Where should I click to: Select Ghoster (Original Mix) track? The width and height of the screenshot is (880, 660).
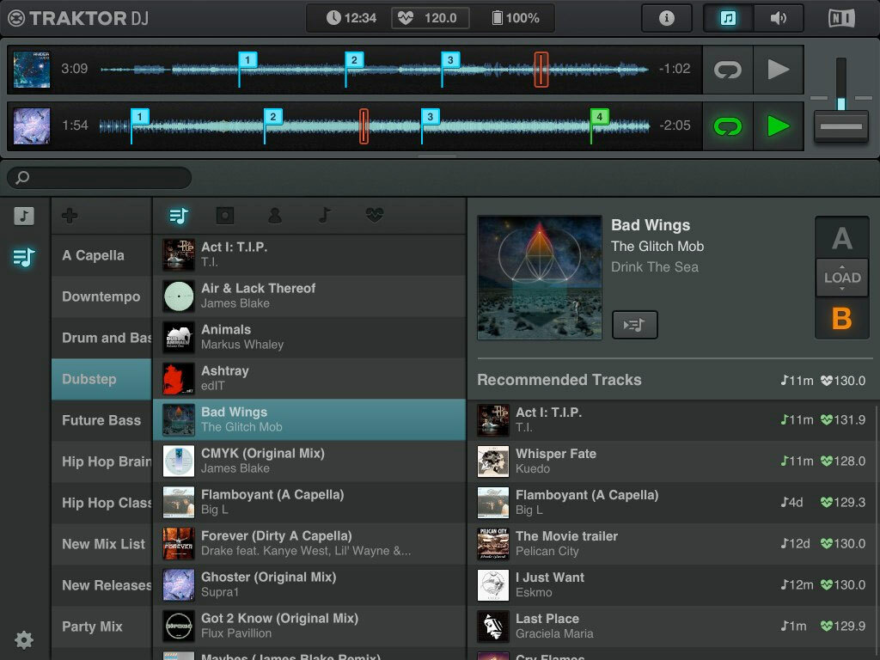(x=309, y=584)
